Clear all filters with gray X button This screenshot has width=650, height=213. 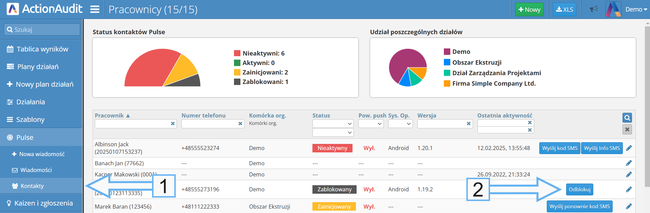[x=627, y=129]
